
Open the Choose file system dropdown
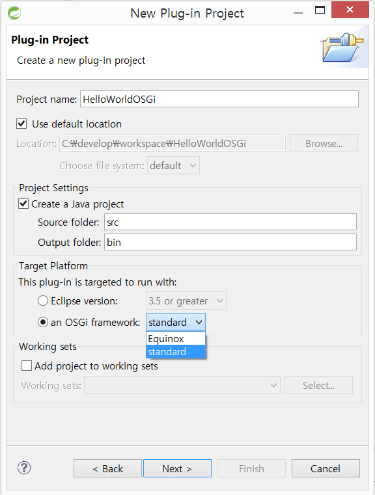pos(173,165)
